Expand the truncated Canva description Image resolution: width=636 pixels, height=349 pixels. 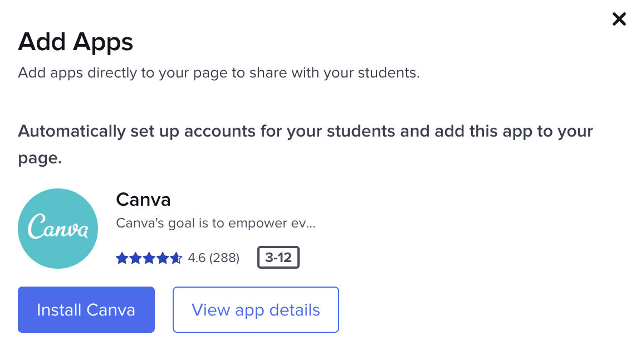coord(216,222)
